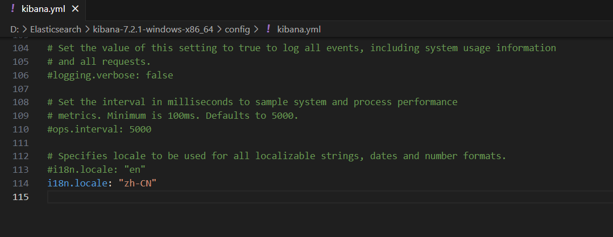Image resolution: width=613 pixels, height=237 pixels.
Task: Open the config folder breadcrumb
Action: pos(237,30)
